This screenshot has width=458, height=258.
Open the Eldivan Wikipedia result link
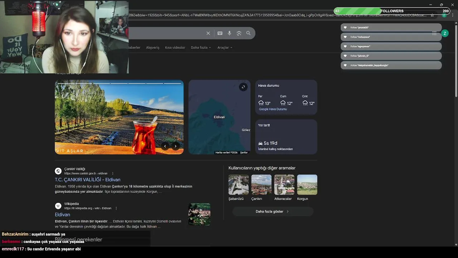click(x=62, y=215)
